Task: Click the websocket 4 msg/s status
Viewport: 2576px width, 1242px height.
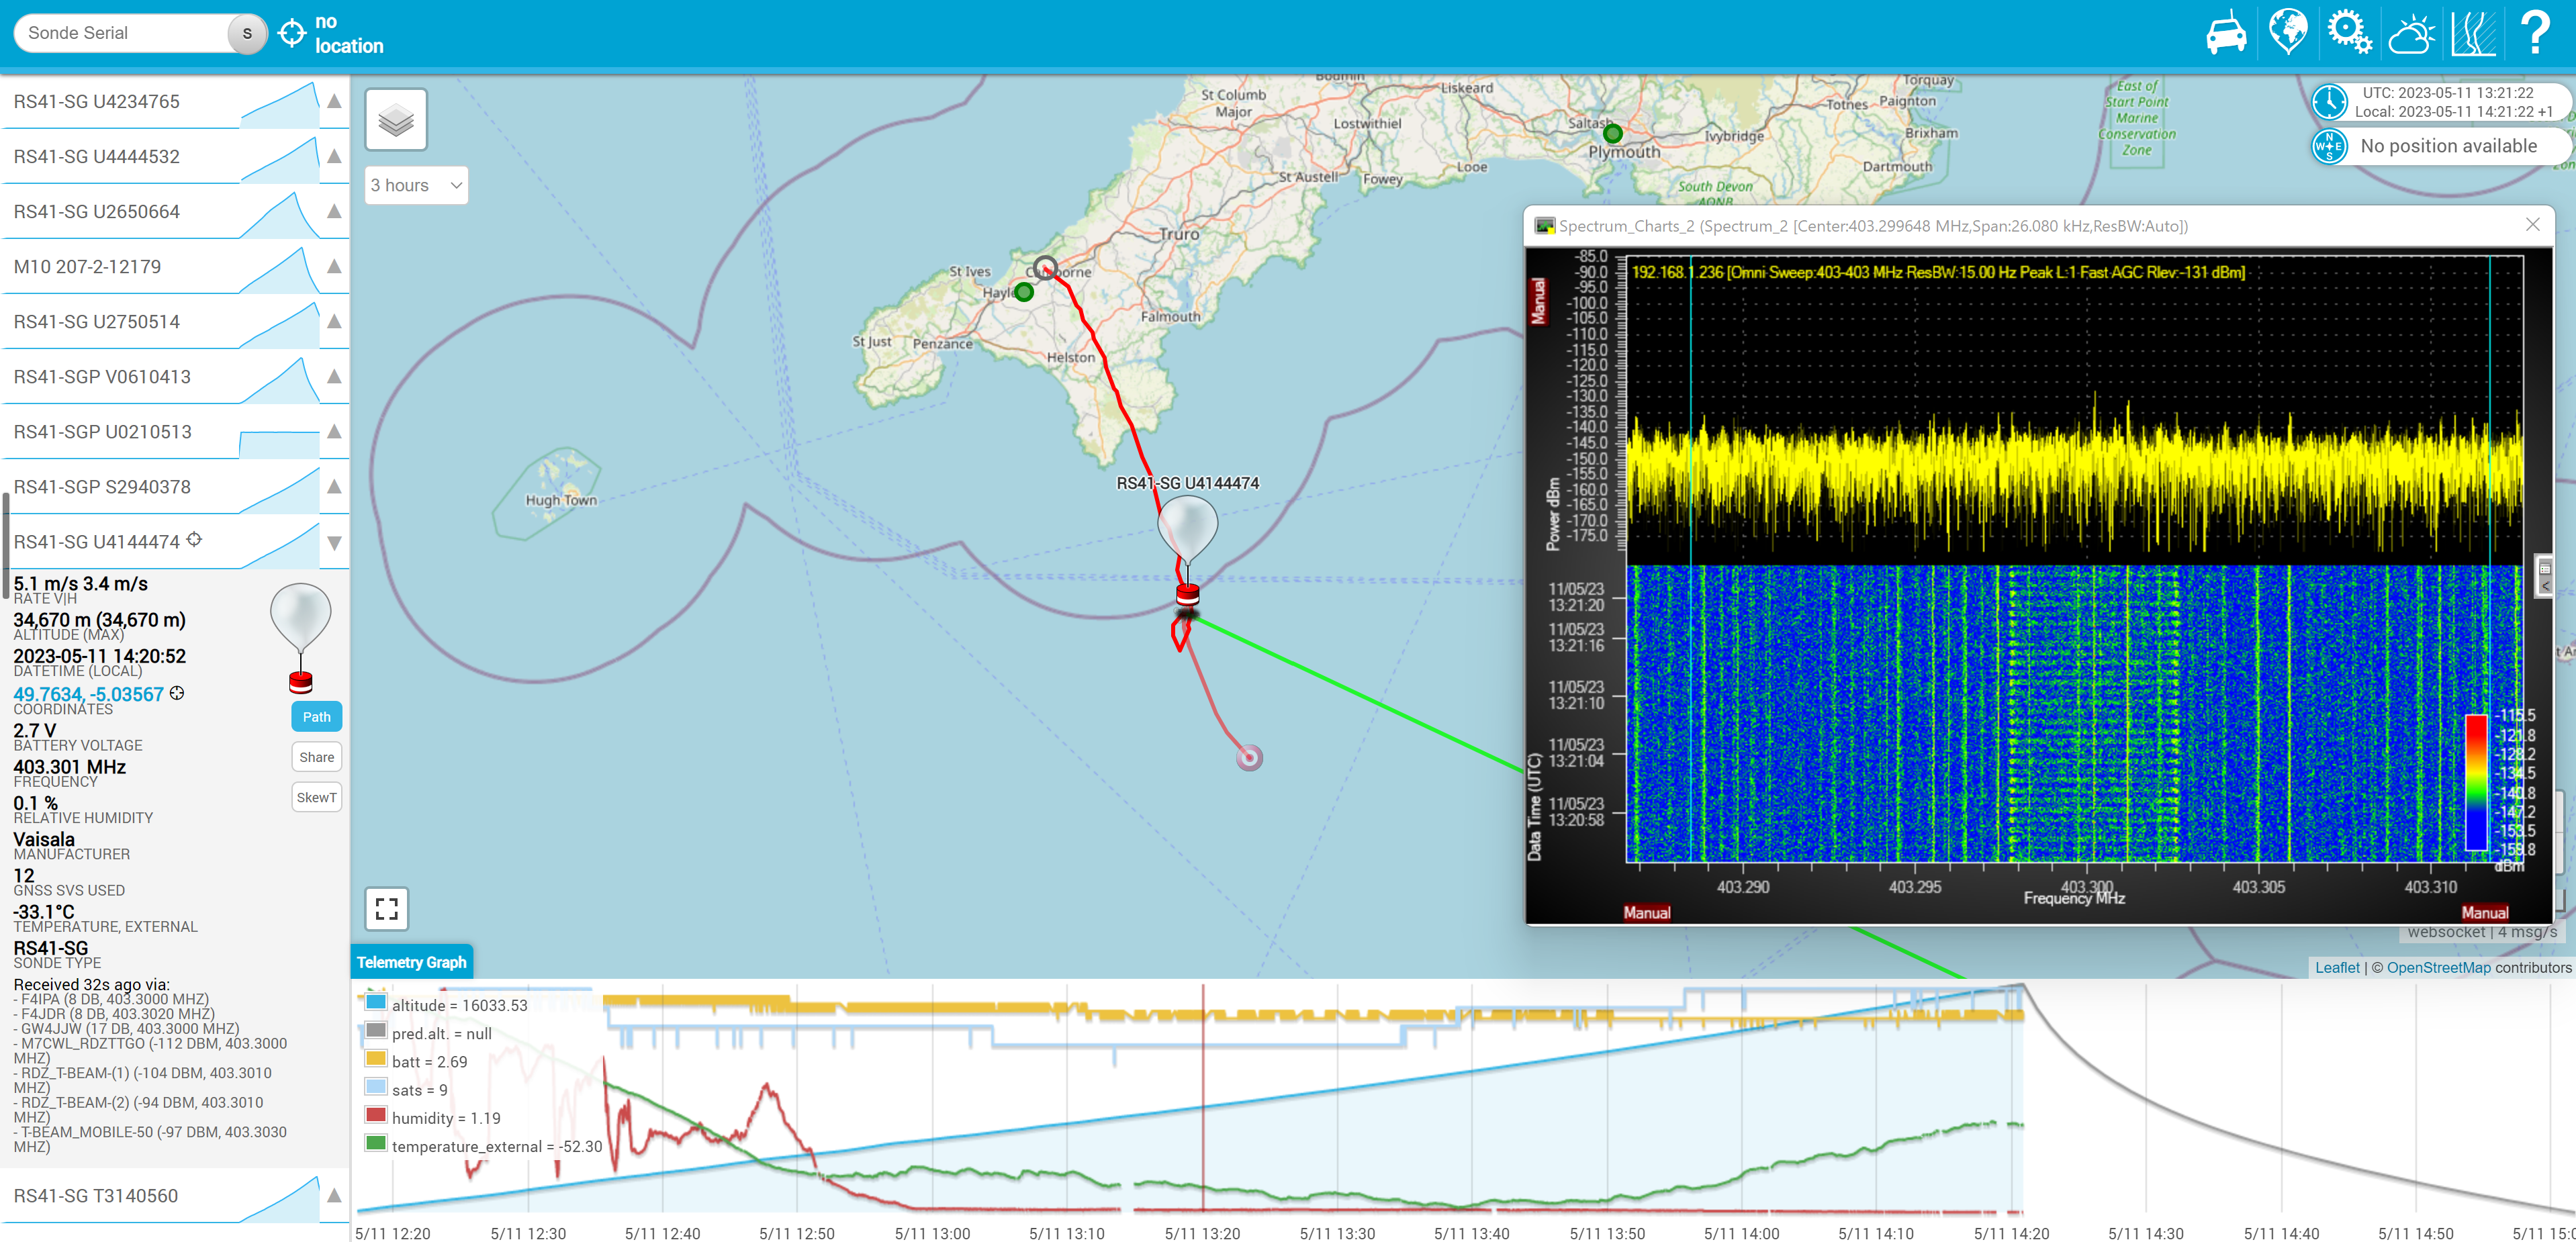Action: click(x=2482, y=932)
